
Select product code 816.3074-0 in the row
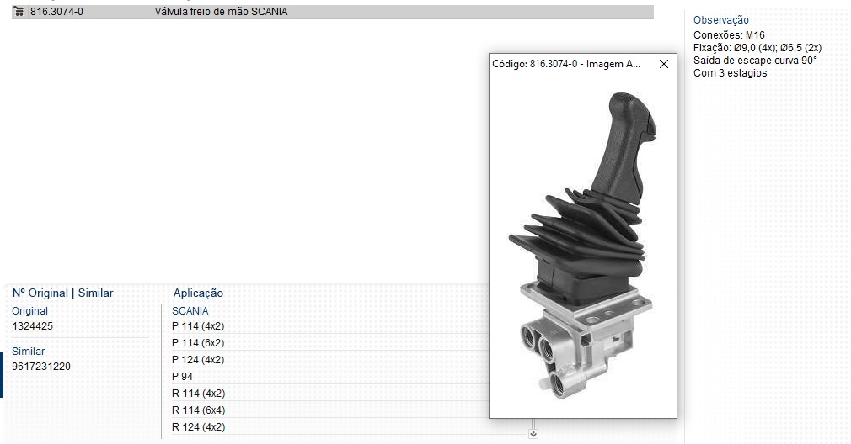tap(56, 12)
